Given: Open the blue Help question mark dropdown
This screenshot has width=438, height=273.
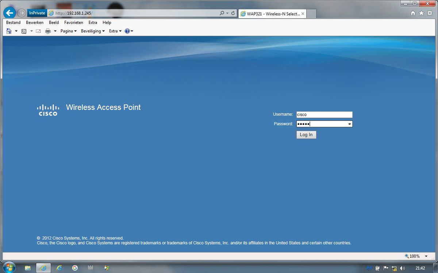Looking at the screenshot, I should click(129, 31).
